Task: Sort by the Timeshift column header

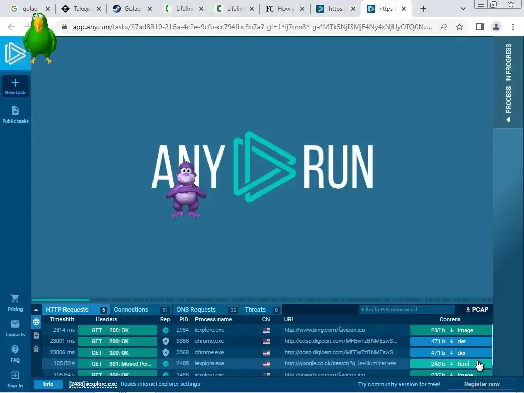Action: click(62, 319)
